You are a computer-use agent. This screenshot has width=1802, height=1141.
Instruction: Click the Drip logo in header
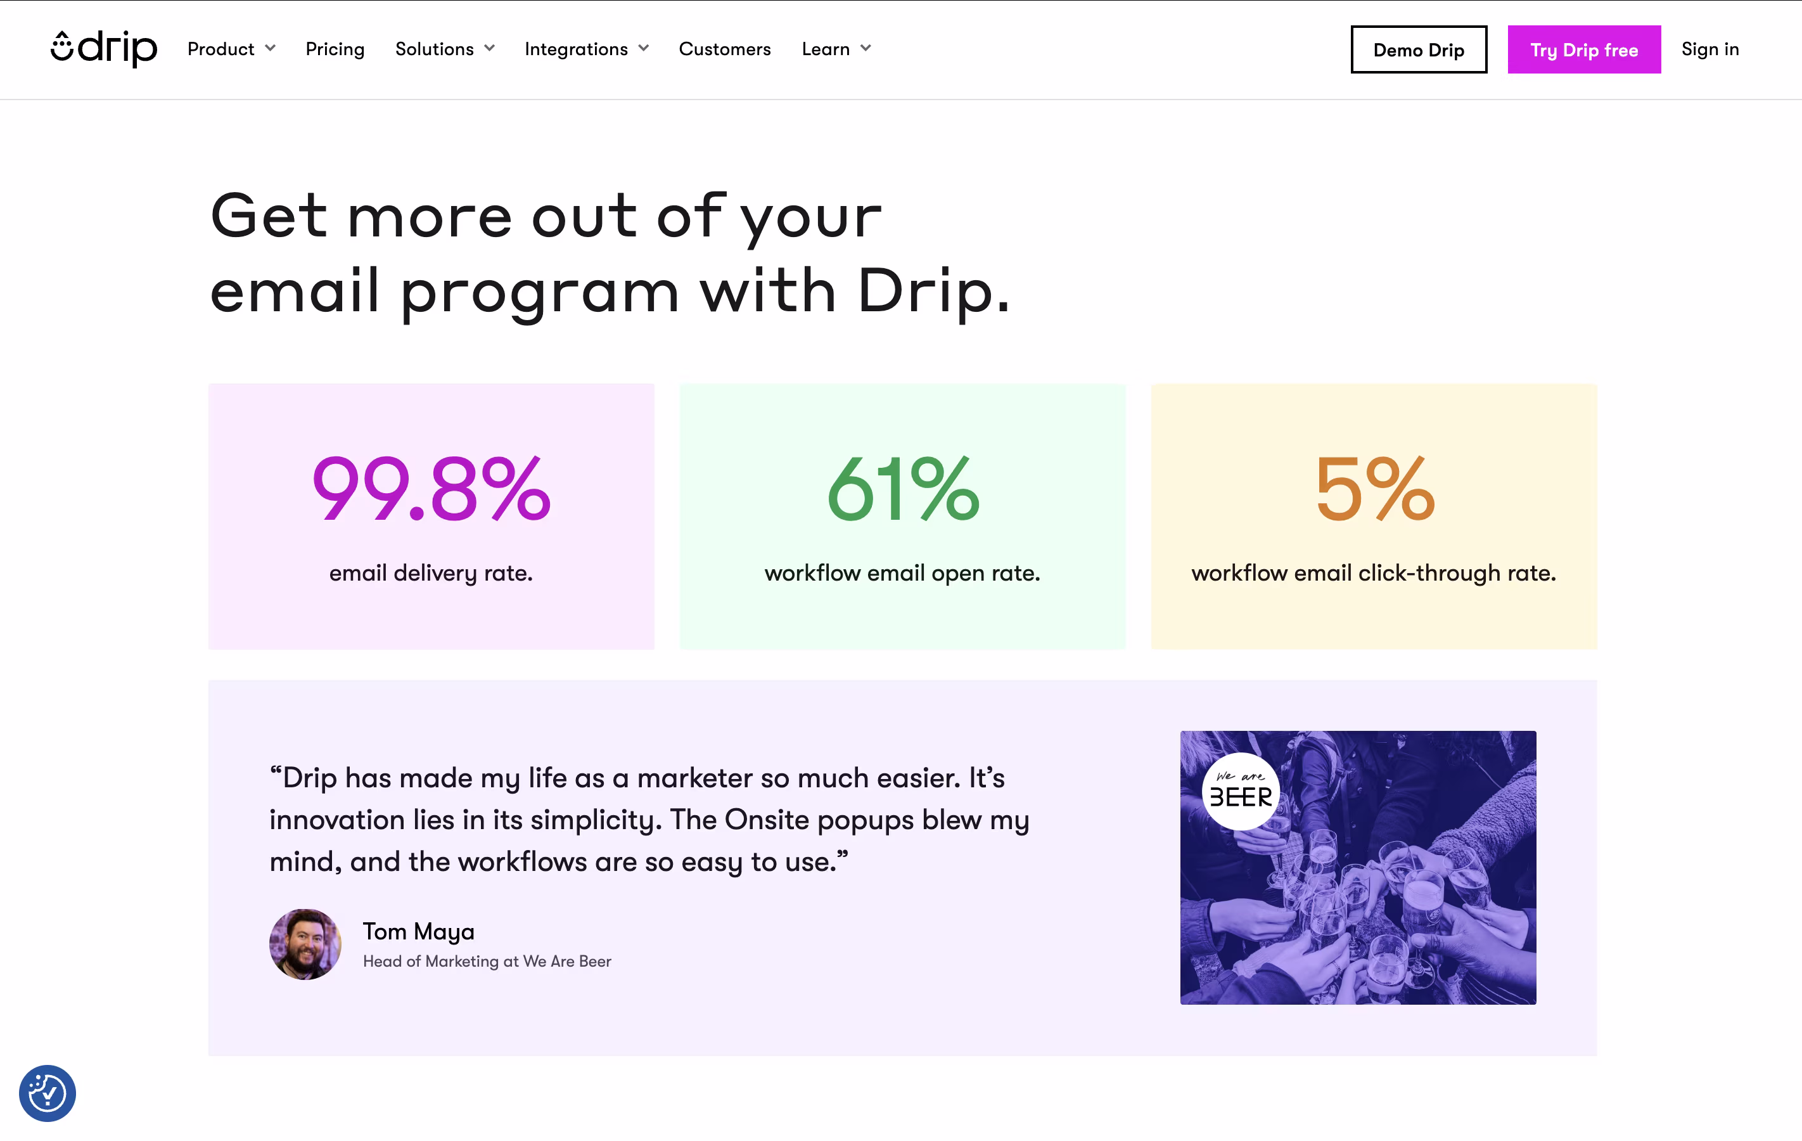tap(104, 49)
